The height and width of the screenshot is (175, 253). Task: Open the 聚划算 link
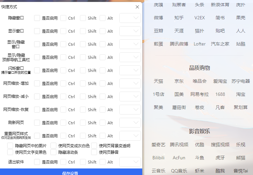coord(241,107)
